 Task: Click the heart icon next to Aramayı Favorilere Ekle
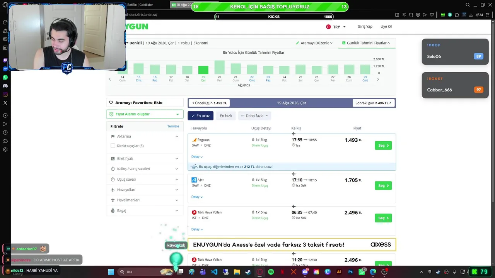click(x=111, y=103)
